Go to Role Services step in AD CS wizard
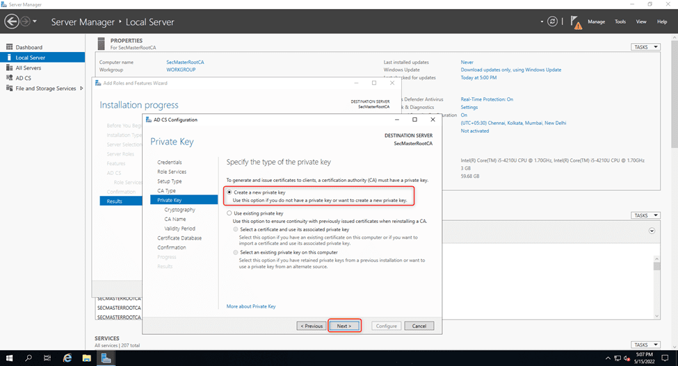The width and height of the screenshot is (678, 366). point(172,172)
